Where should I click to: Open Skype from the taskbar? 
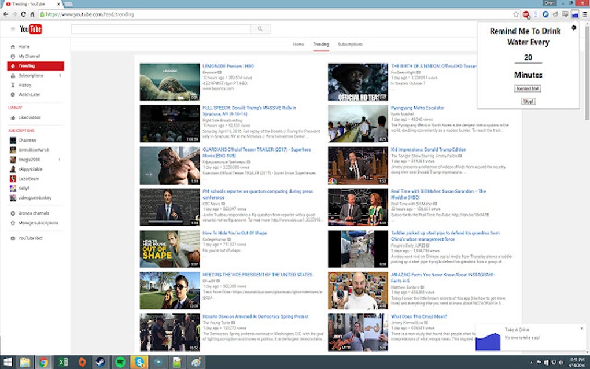(x=138, y=363)
